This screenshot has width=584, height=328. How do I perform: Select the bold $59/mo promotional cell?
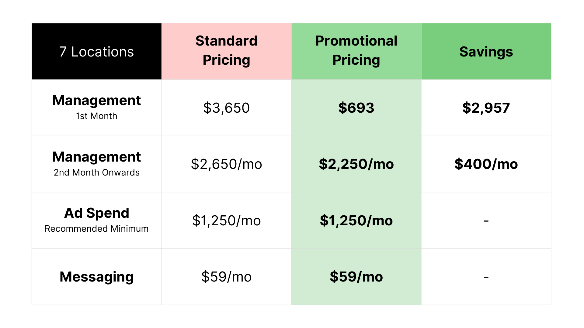coord(356,277)
